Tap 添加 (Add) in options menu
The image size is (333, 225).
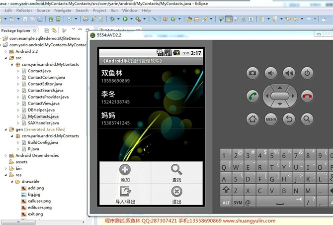125,172
